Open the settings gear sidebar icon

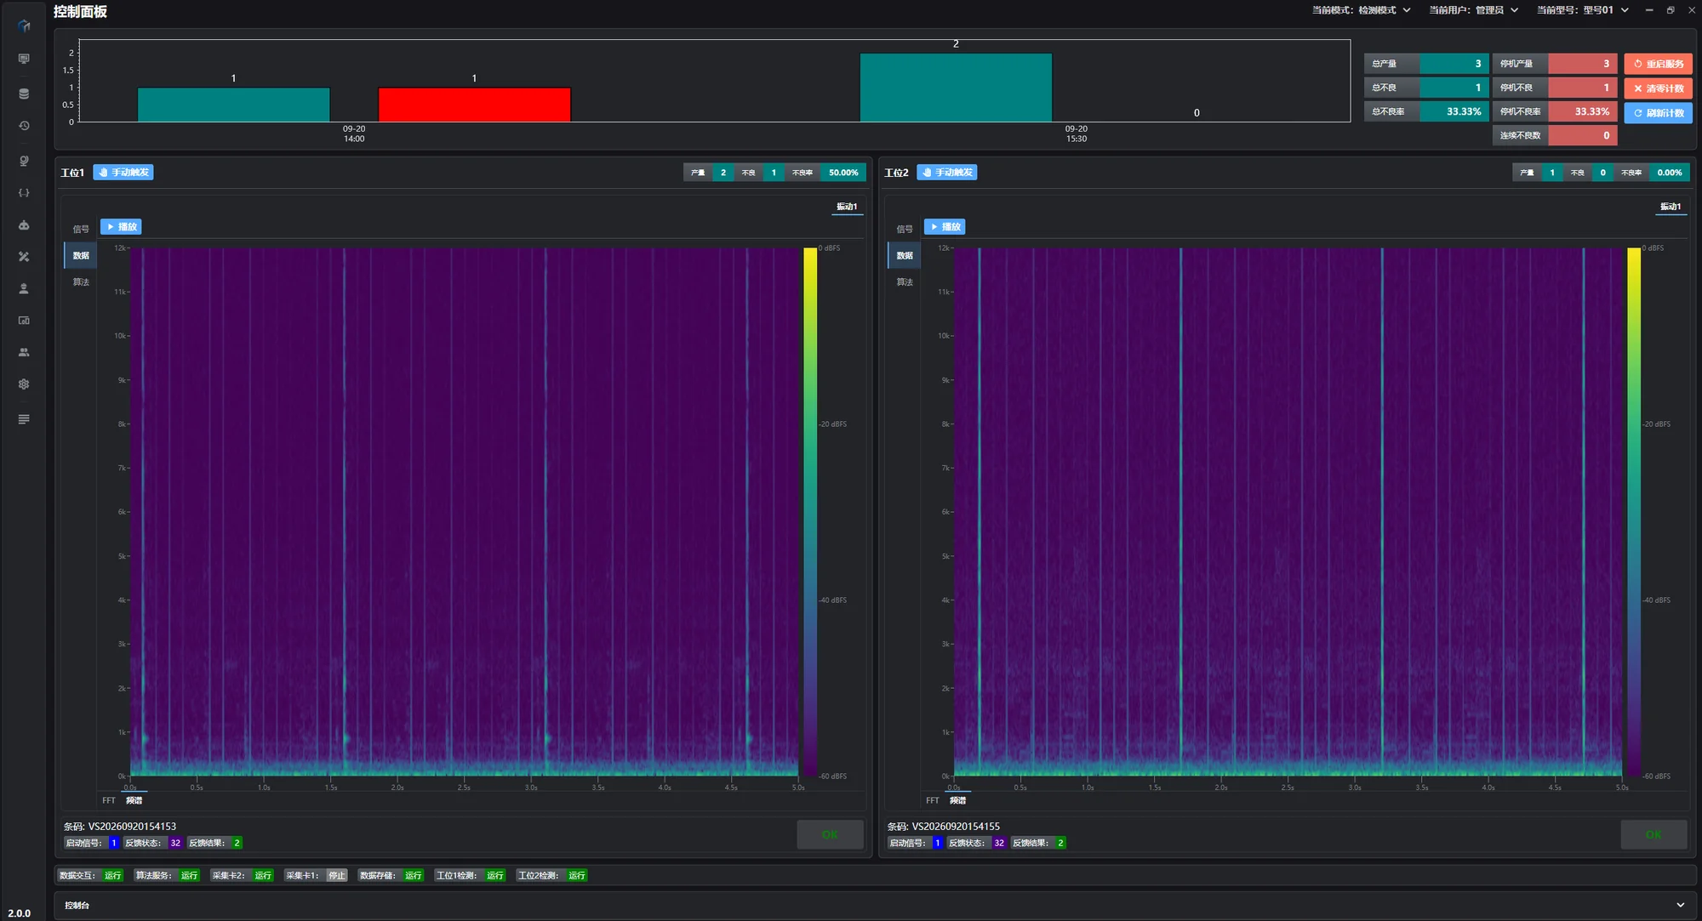pos(24,384)
